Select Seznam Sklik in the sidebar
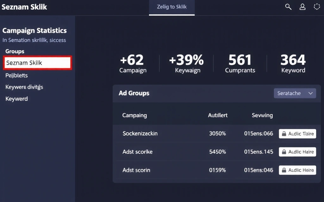Image resolution: width=324 pixels, height=202 pixels. tap(38, 63)
